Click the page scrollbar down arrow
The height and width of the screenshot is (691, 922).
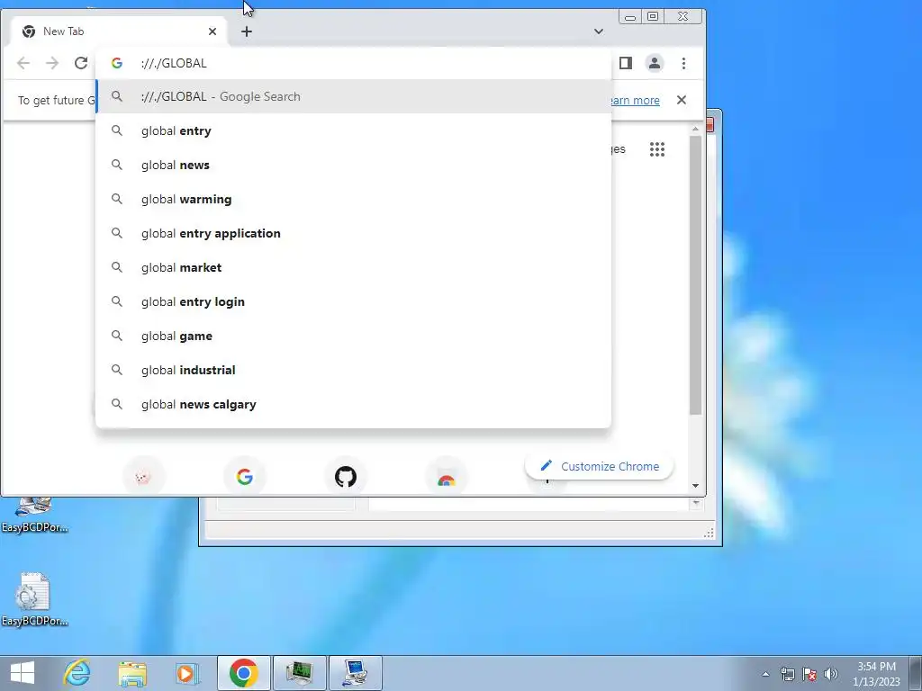point(696,486)
